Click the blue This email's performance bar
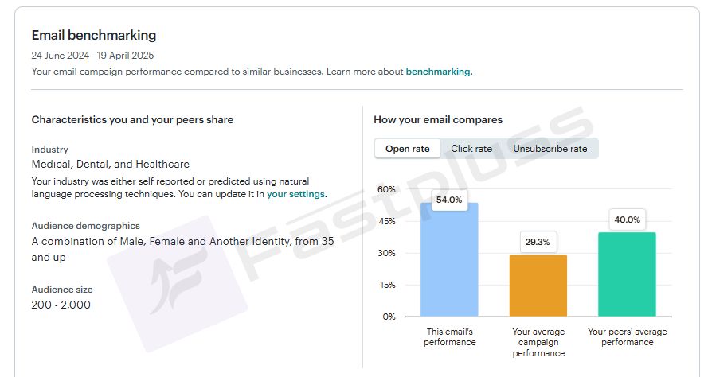This screenshot has height=377, width=704. tap(449, 259)
